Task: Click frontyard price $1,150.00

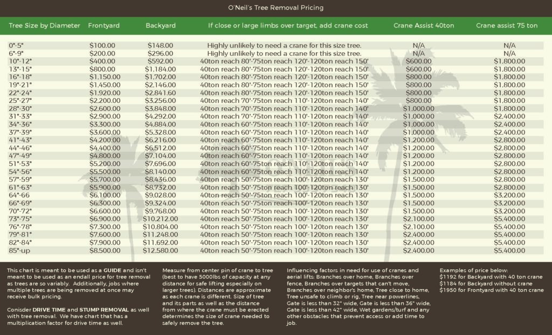Action: pos(105,77)
